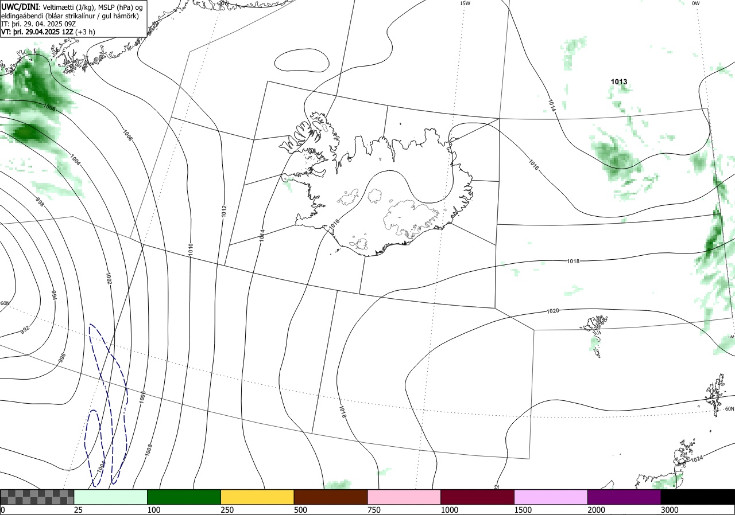Click the 'IT: þri. 29. 04. 2025 09Z' line

click(38, 24)
